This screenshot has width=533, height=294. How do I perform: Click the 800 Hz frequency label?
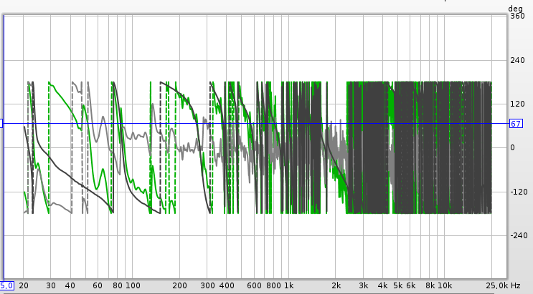(273, 285)
